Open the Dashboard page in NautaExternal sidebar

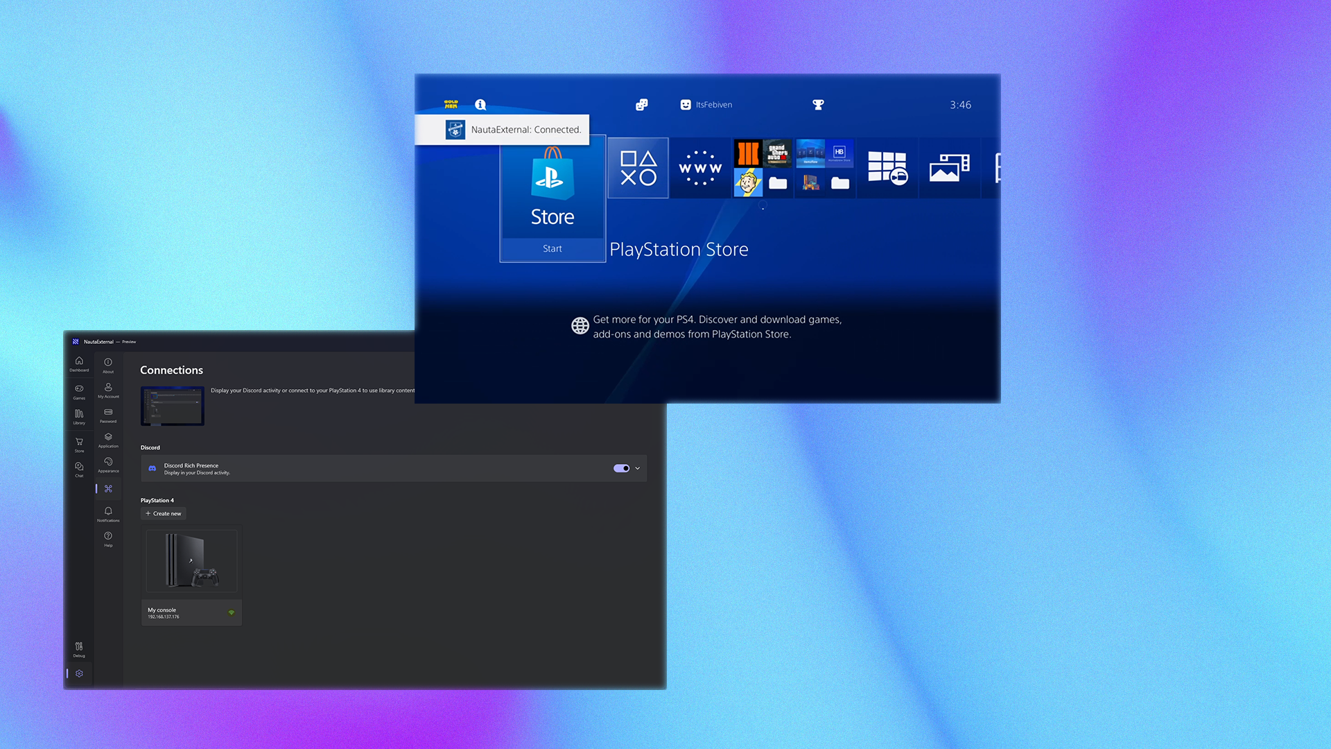click(79, 364)
